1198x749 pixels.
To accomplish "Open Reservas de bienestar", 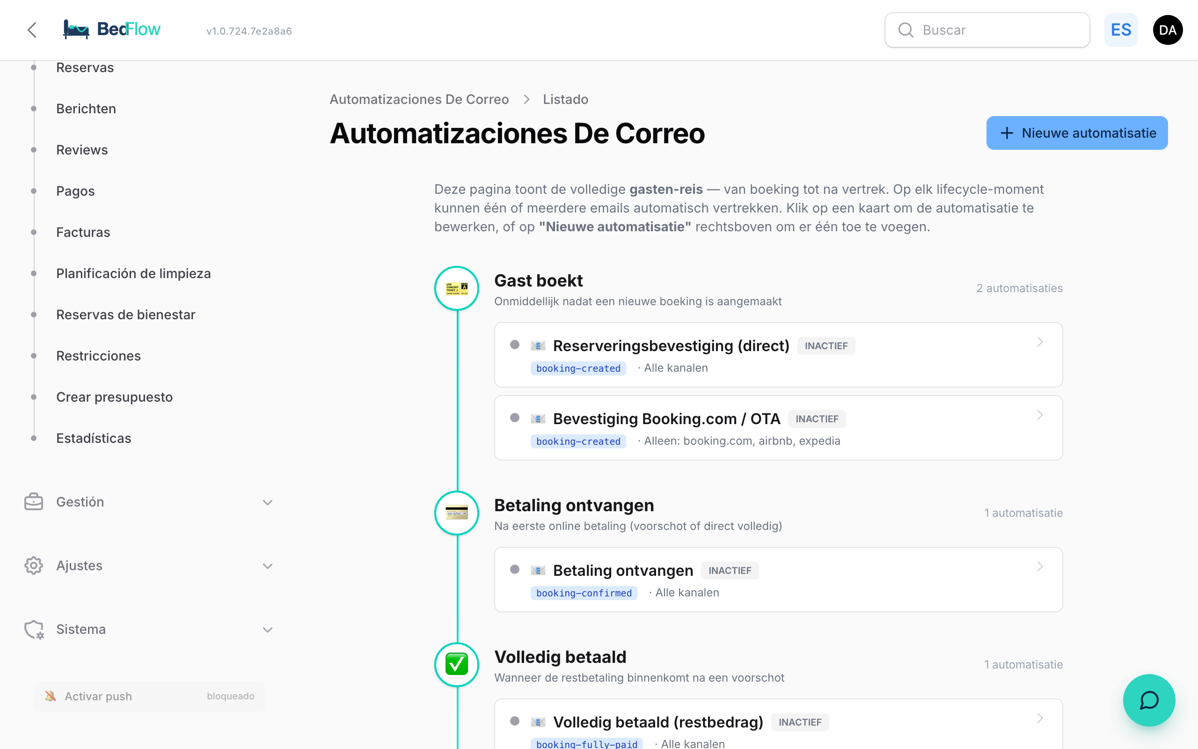I will 126,314.
